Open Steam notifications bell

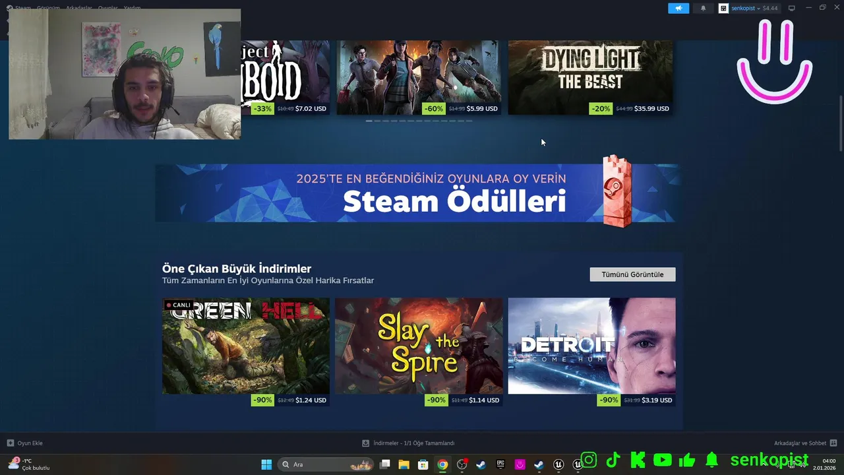point(703,8)
